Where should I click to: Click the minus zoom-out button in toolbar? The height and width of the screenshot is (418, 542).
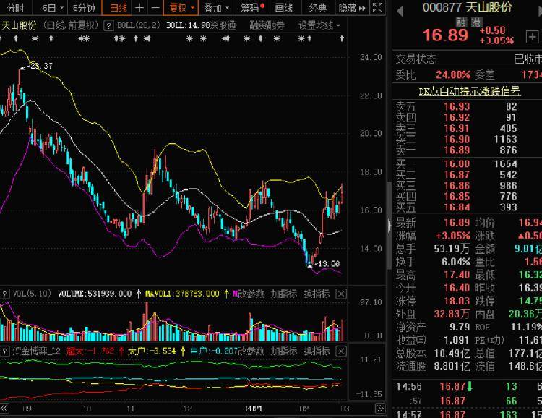[152, 8]
